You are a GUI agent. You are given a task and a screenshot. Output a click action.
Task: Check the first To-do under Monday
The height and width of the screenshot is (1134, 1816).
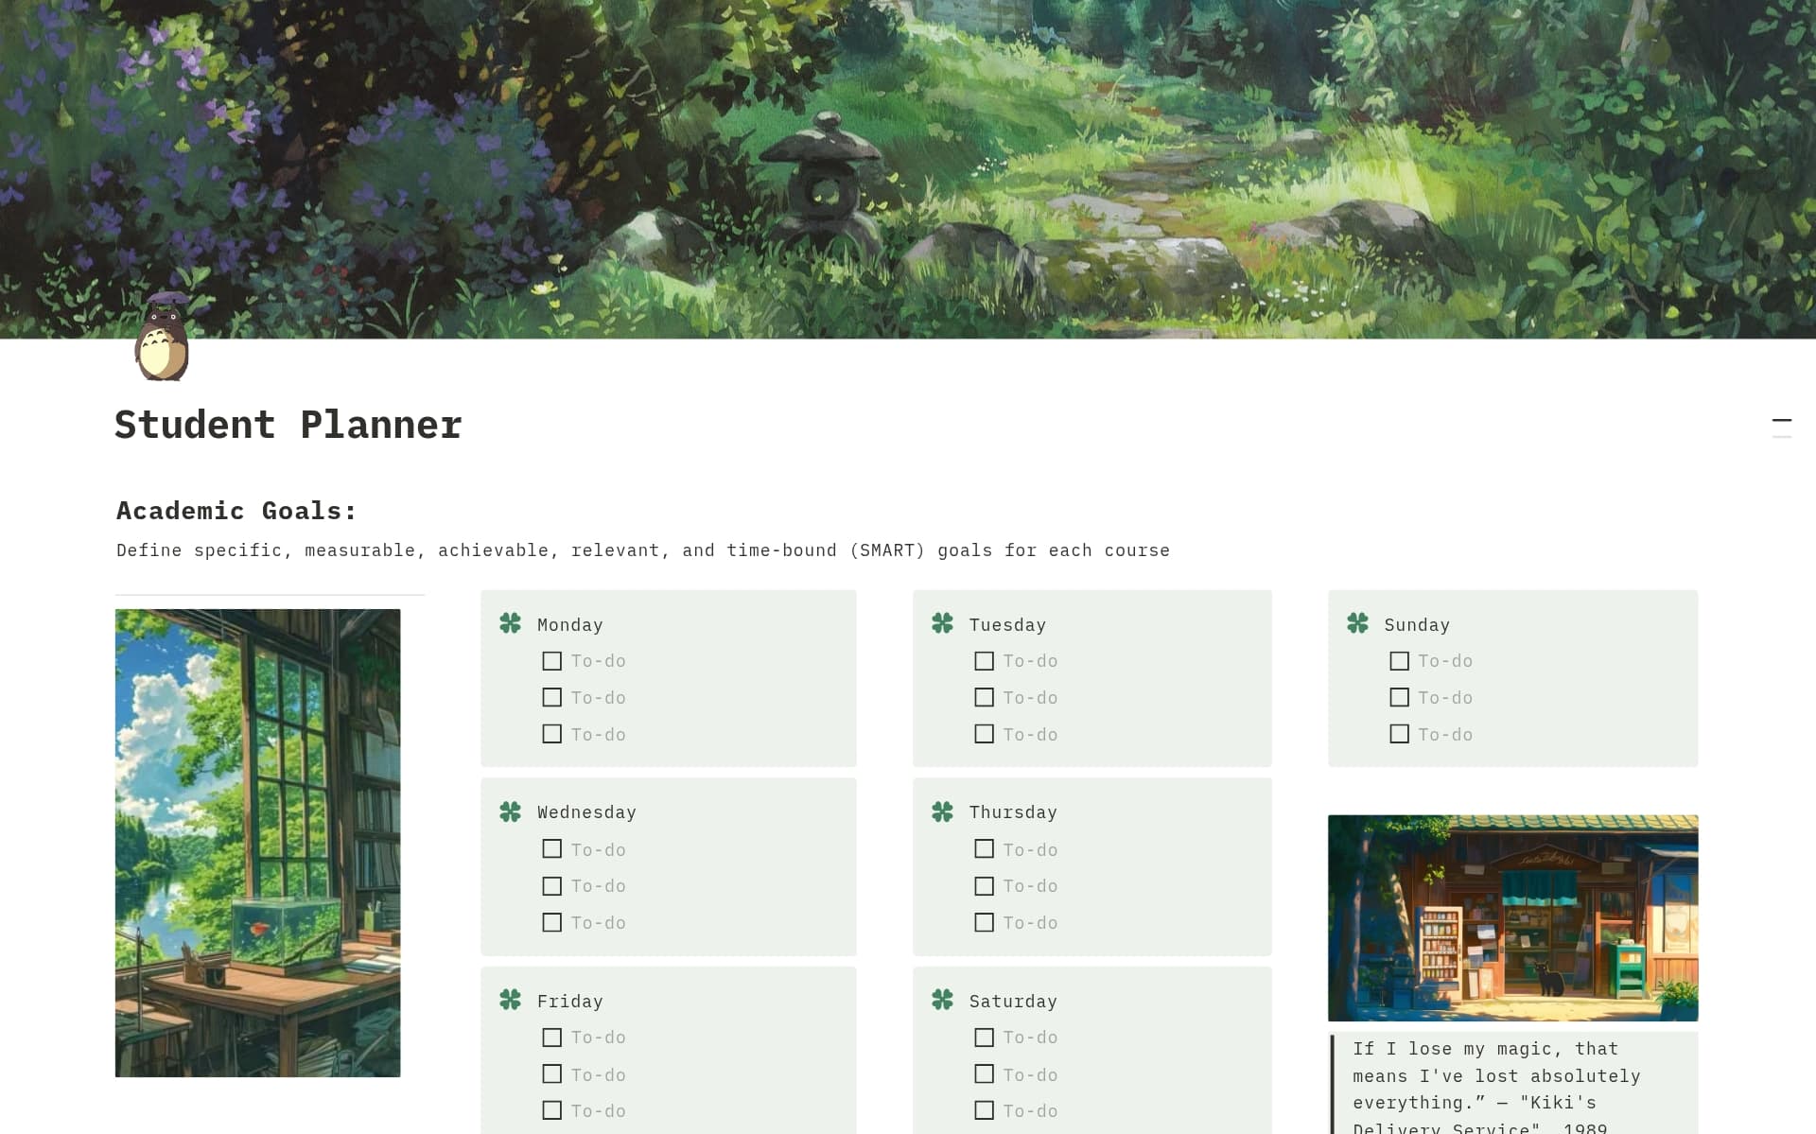(551, 660)
